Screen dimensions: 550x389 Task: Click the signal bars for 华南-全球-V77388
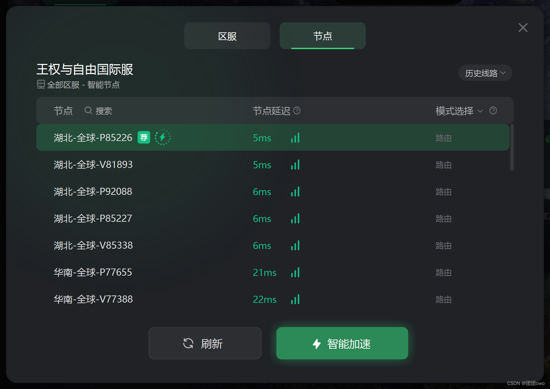(x=295, y=299)
